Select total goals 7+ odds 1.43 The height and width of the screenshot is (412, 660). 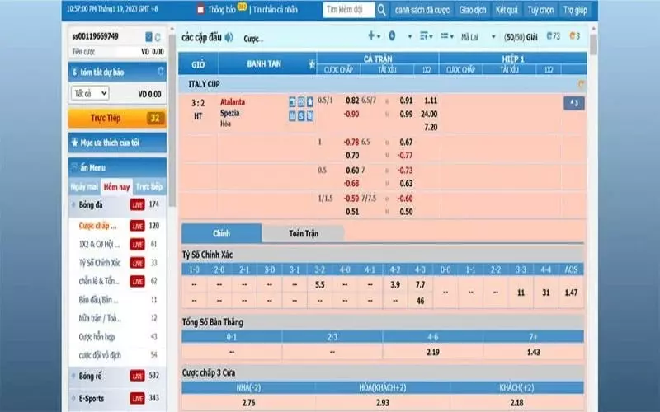pos(533,353)
